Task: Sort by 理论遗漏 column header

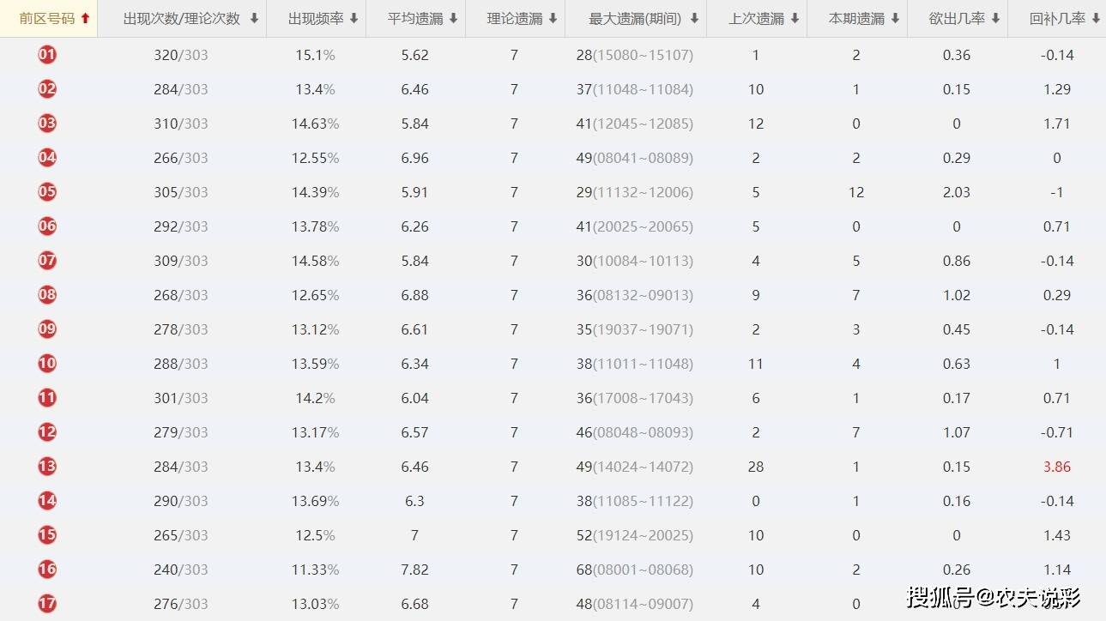Action: pos(515,19)
